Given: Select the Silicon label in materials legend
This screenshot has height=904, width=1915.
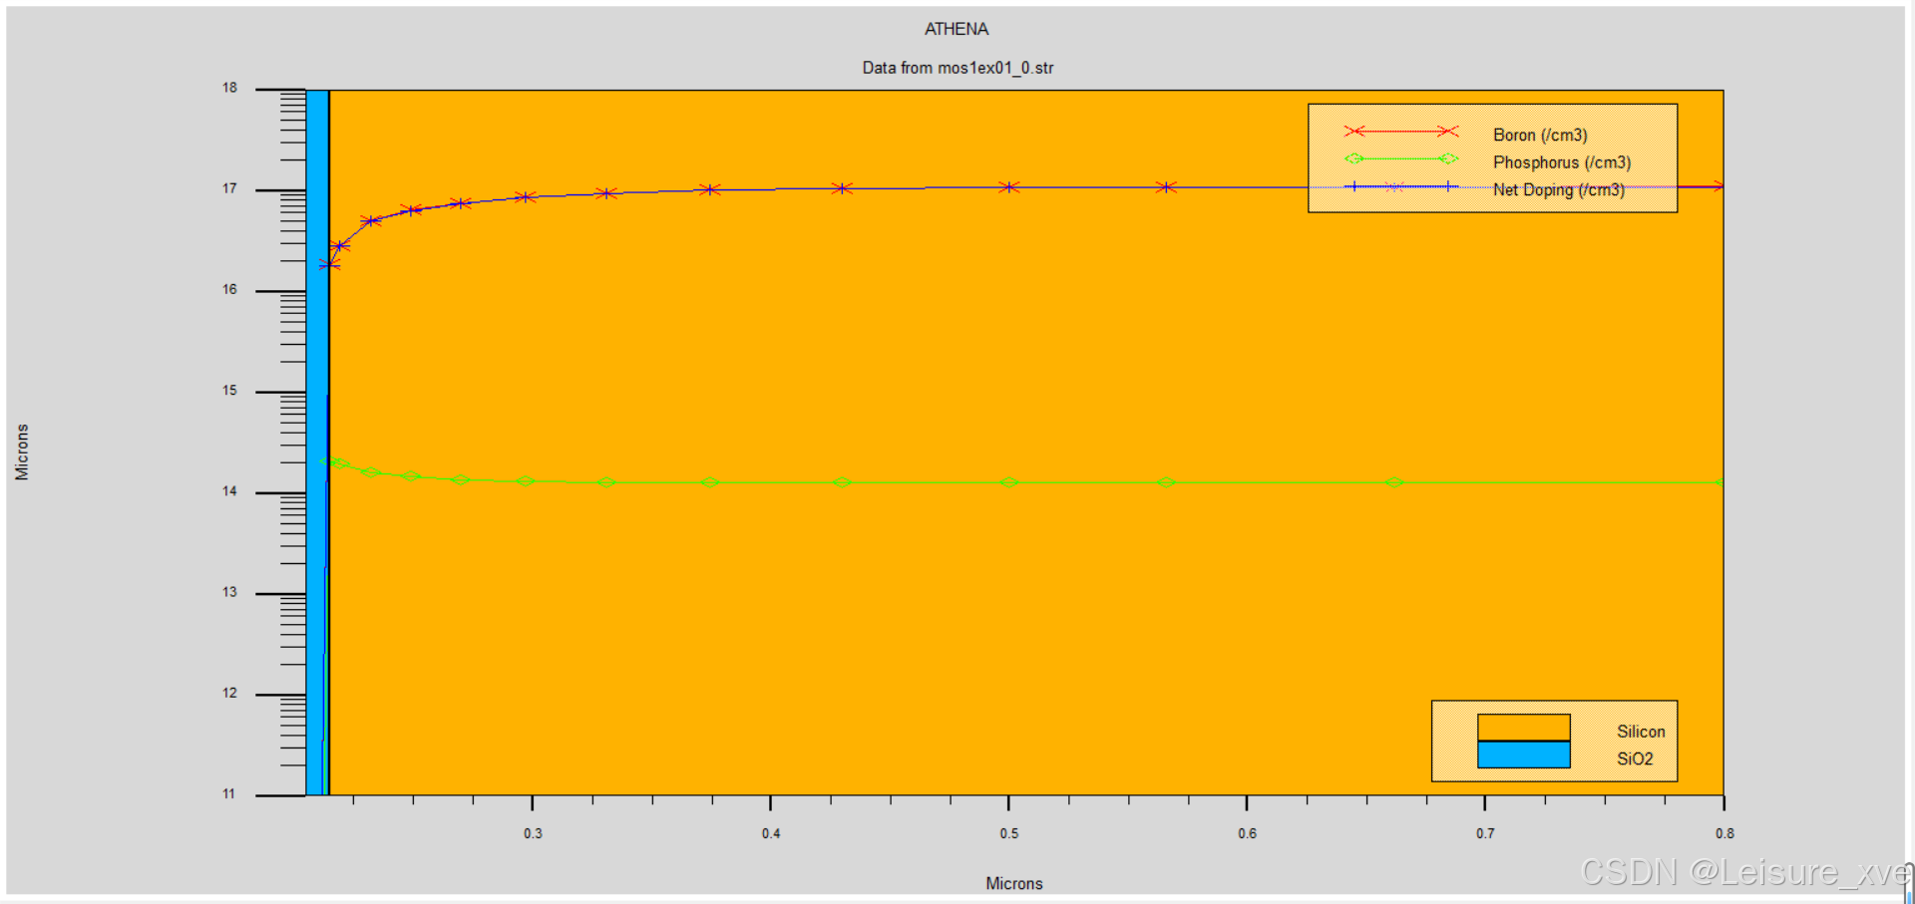Looking at the screenshot, I should coord(1641,731).
